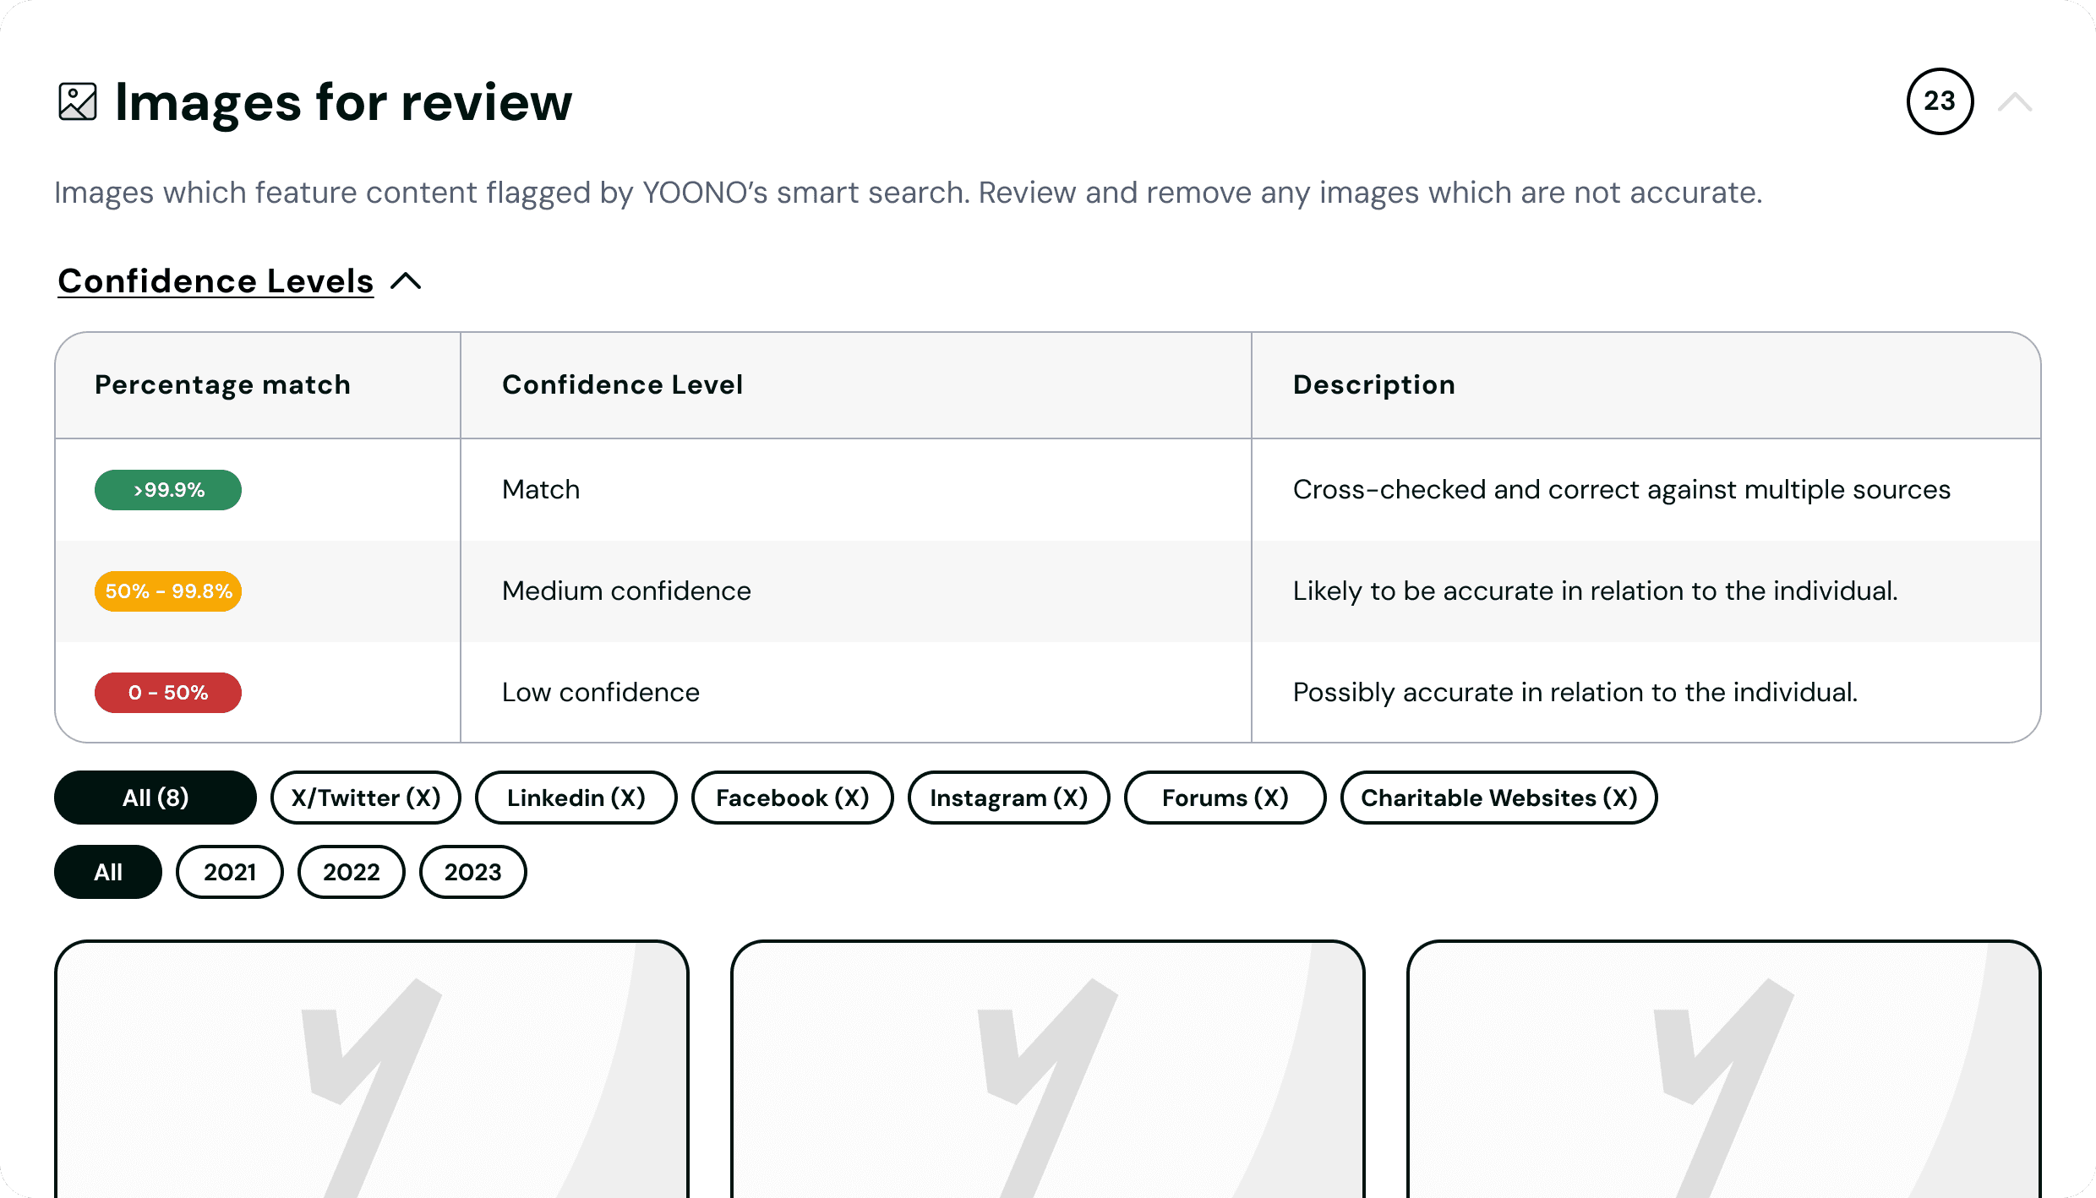This screenshot has height=1198, width=2096.
Task: Click the image icon beside Images for review
Action: (77, 102)
